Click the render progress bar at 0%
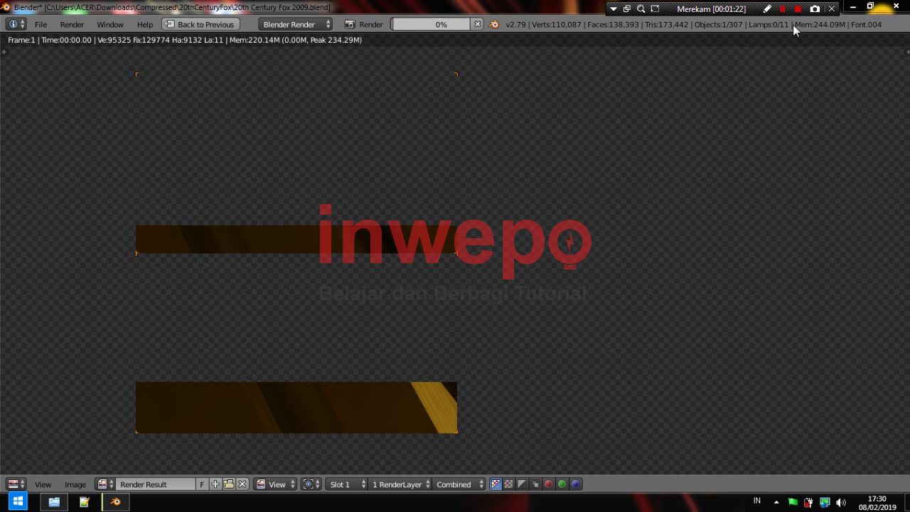Viewport: 910px width, 512px height. pyautogui.click(x=432, y=24)
